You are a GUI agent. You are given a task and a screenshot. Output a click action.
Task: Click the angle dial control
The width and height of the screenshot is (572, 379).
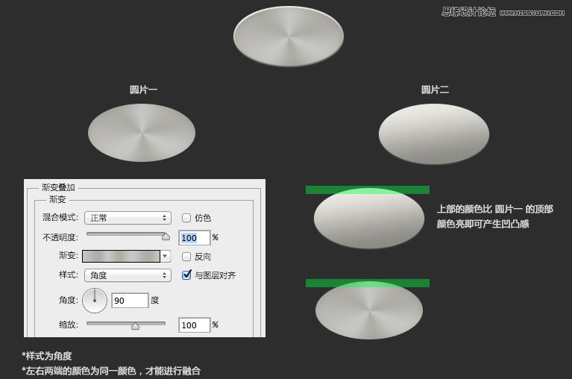tap(95, 301)
